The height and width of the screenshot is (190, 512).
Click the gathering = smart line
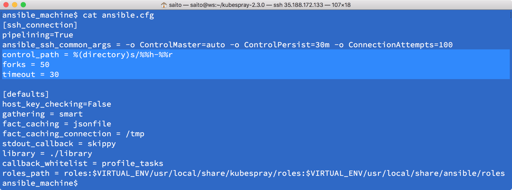coord(42,114)
